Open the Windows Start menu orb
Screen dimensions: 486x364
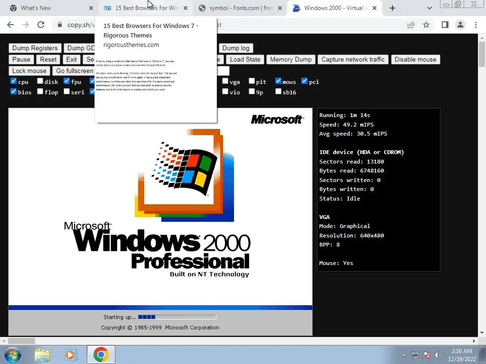coord(12,355)
